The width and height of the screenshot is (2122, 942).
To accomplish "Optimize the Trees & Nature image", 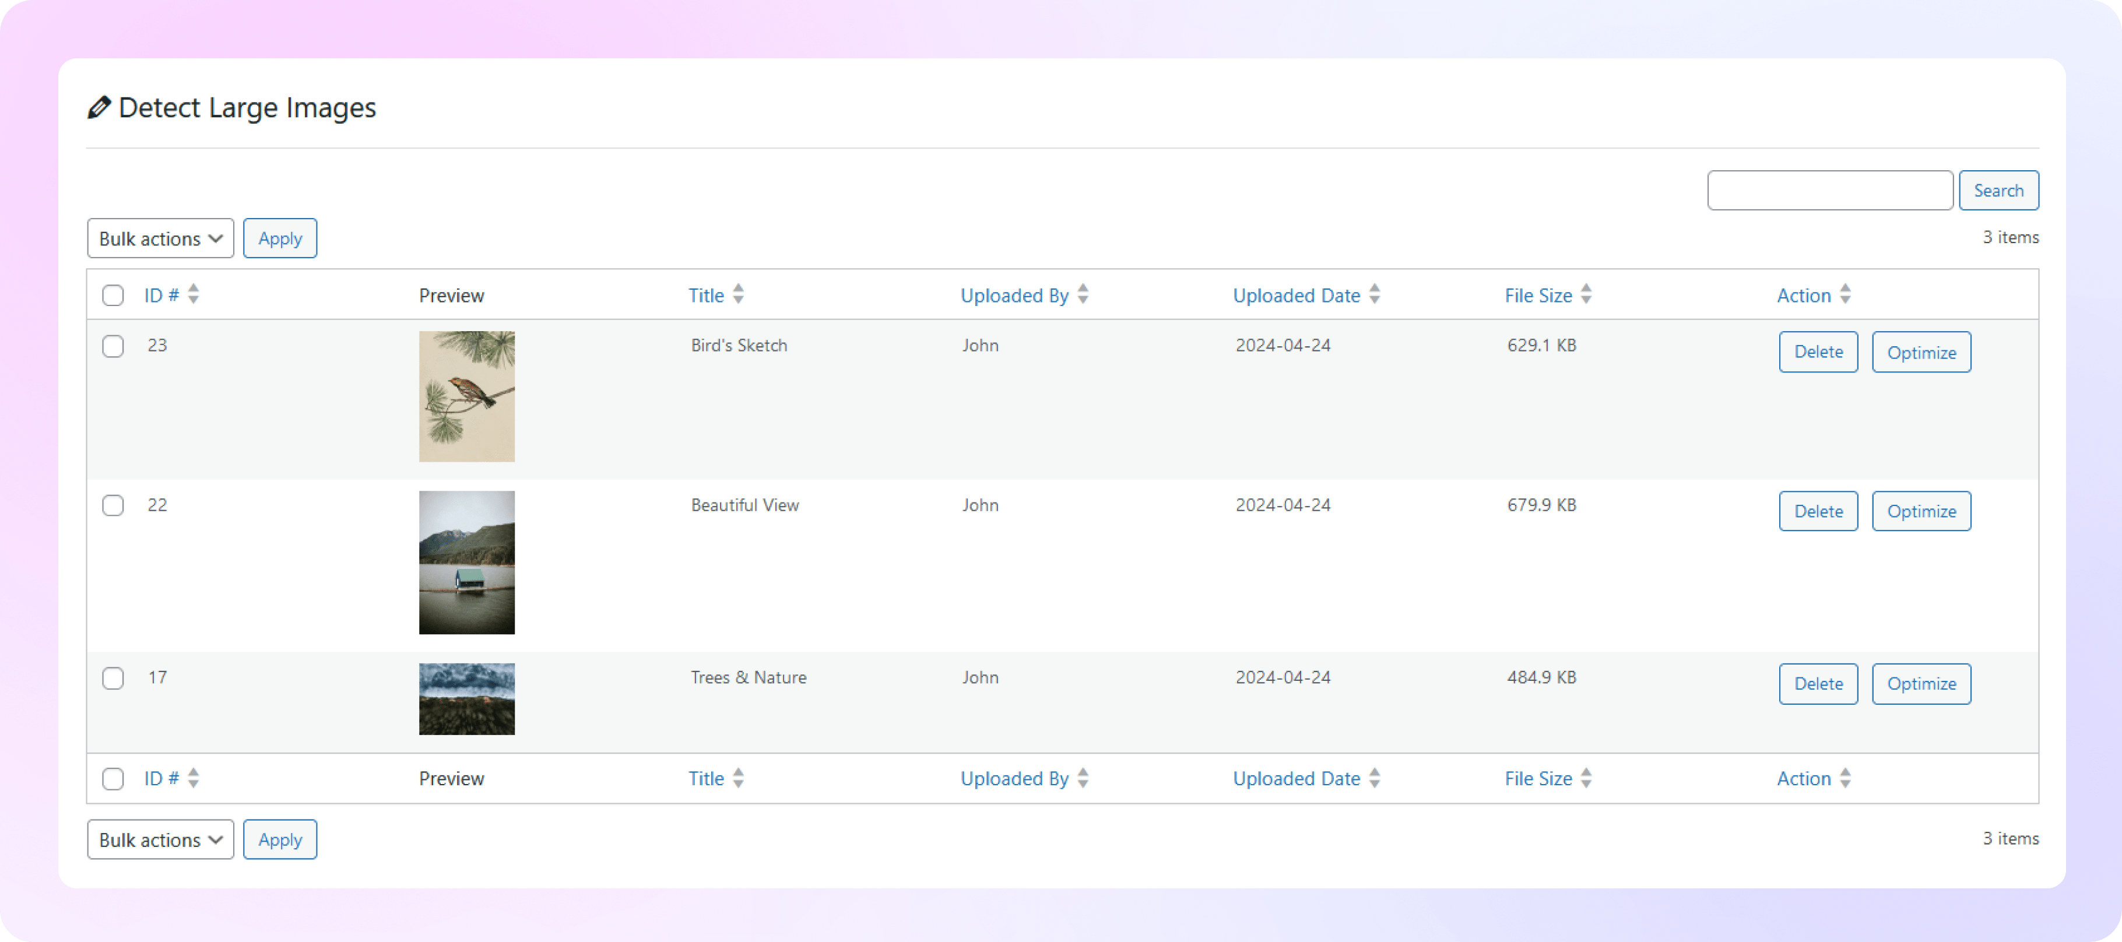I will point(1921,683).
